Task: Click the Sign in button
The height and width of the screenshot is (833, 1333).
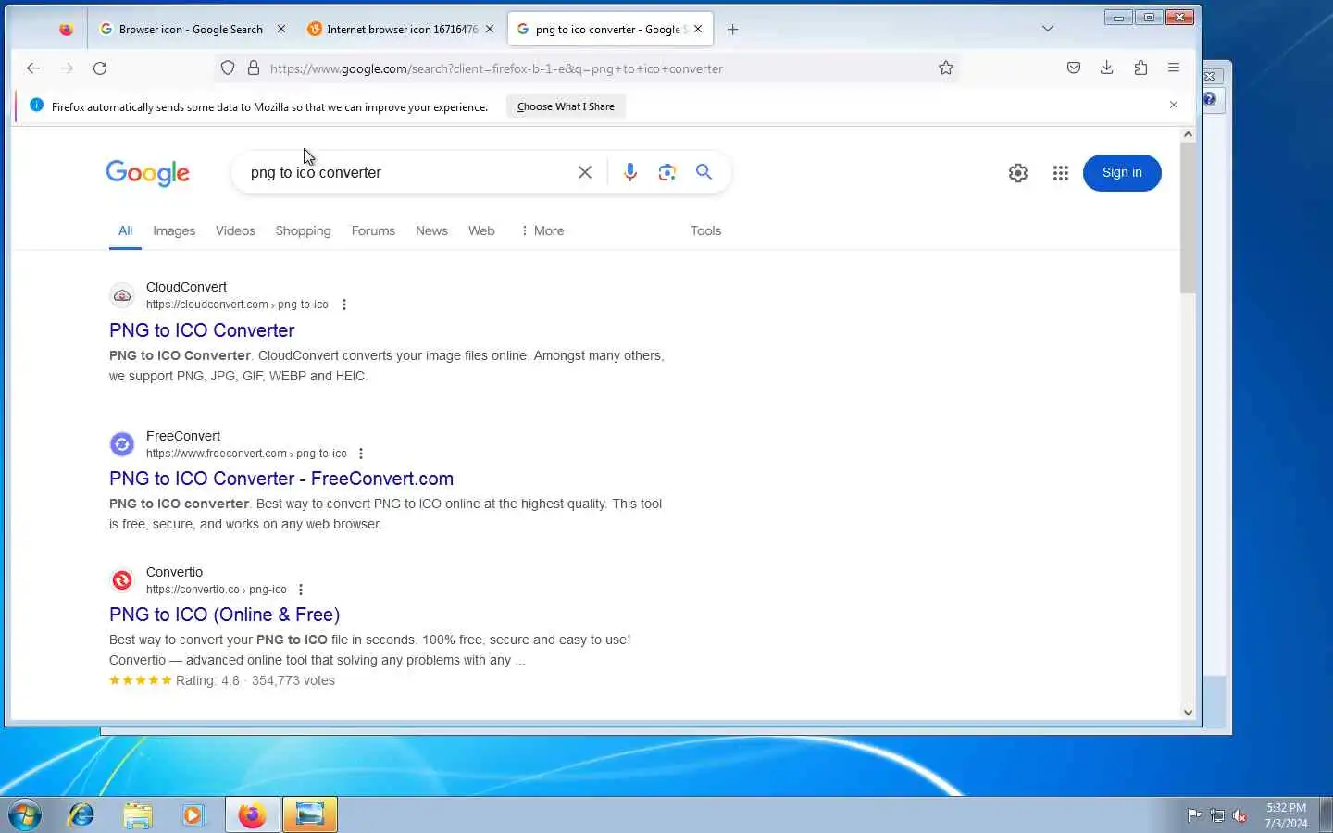Action: point(1122,173)
